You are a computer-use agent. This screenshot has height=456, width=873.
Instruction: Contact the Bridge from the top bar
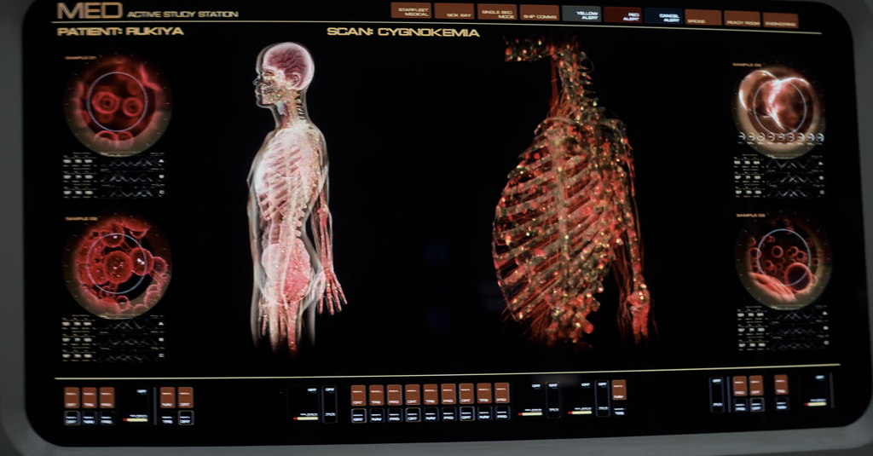(703, 18)
